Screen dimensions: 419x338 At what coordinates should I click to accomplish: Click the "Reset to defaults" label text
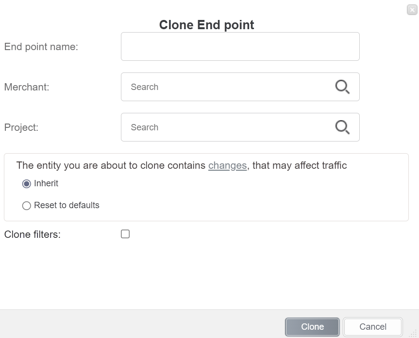67,205
